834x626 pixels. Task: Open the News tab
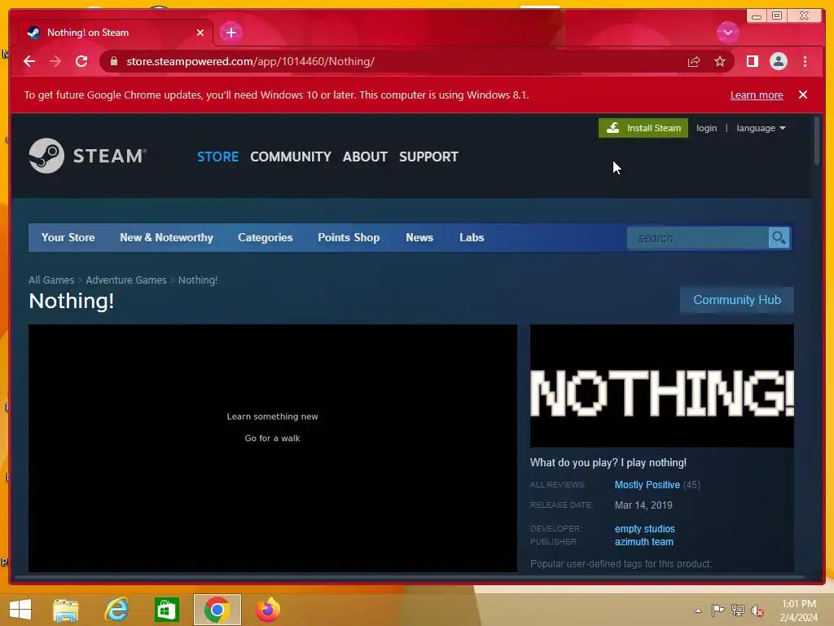pyautogui.click(x=419, y=237)
